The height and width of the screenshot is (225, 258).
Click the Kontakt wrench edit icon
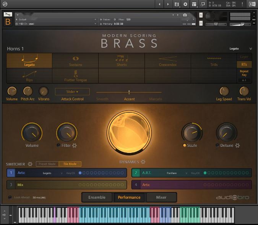(x=8, y=14)
